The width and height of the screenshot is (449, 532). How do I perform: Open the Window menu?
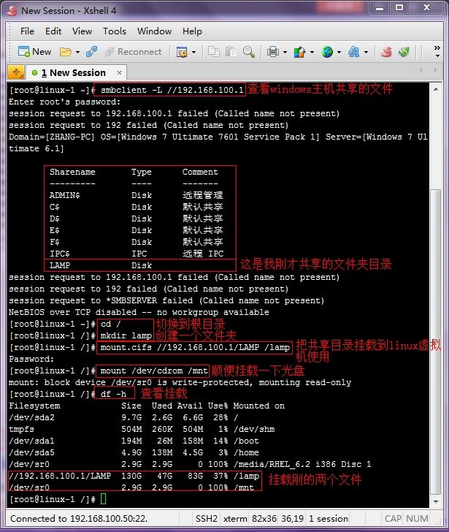click(154, 31)
